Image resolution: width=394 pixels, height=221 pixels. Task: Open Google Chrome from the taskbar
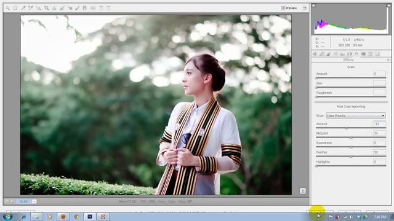point(76,217)
